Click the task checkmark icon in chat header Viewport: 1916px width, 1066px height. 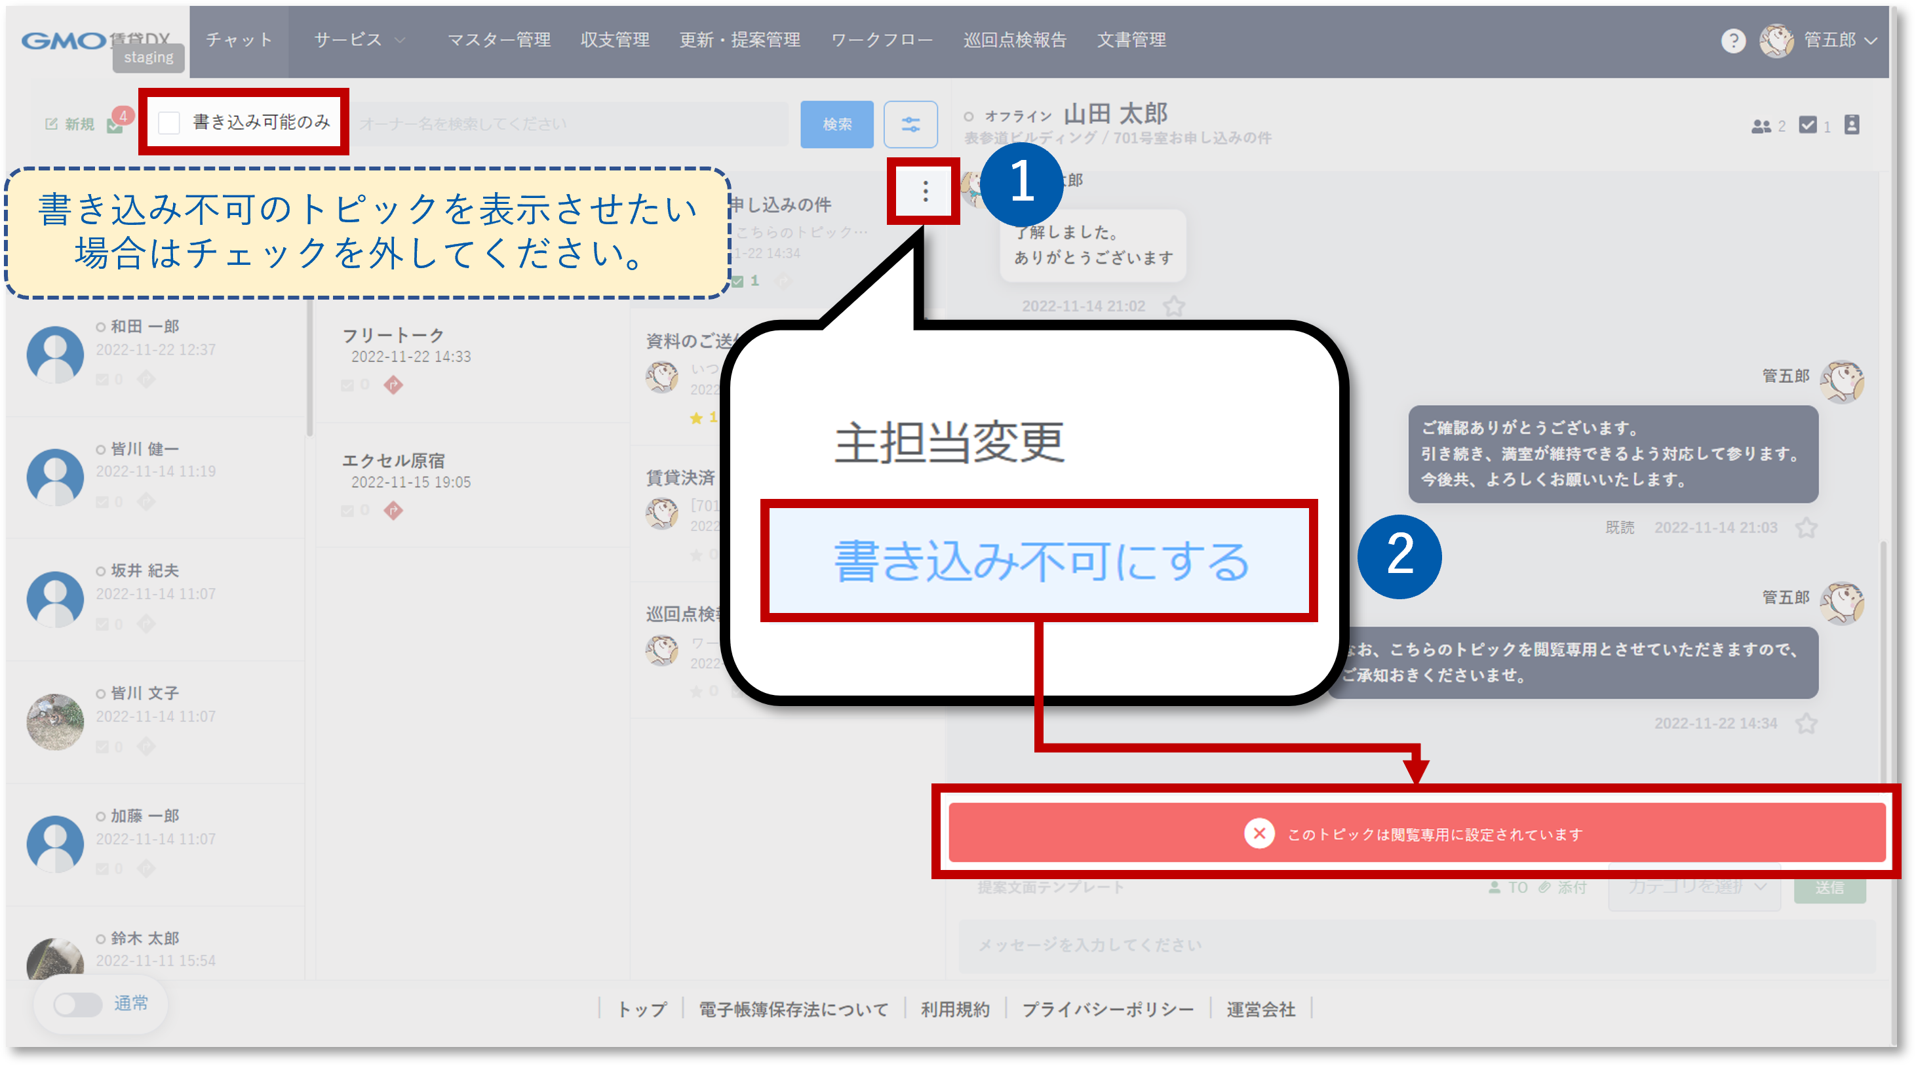(1807, 125)
